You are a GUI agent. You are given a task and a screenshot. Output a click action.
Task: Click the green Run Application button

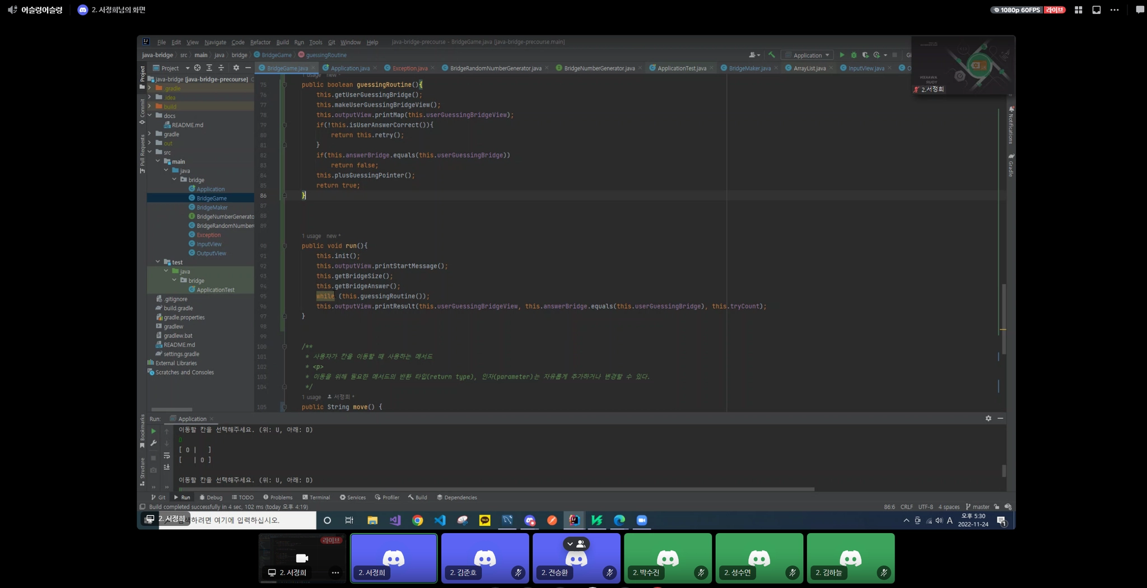point(842,55)
